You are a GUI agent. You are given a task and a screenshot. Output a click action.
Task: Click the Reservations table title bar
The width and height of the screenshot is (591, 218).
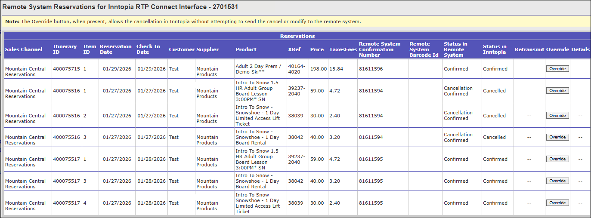297,36
